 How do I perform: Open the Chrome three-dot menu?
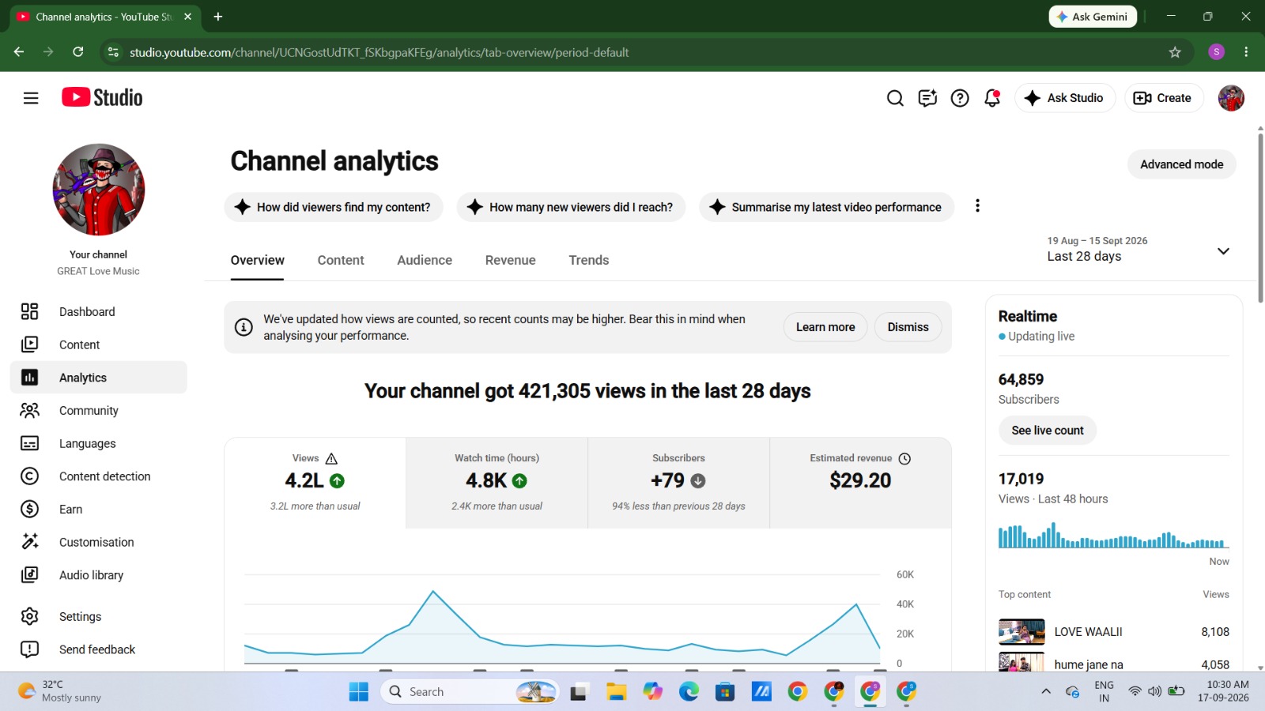1246,52
